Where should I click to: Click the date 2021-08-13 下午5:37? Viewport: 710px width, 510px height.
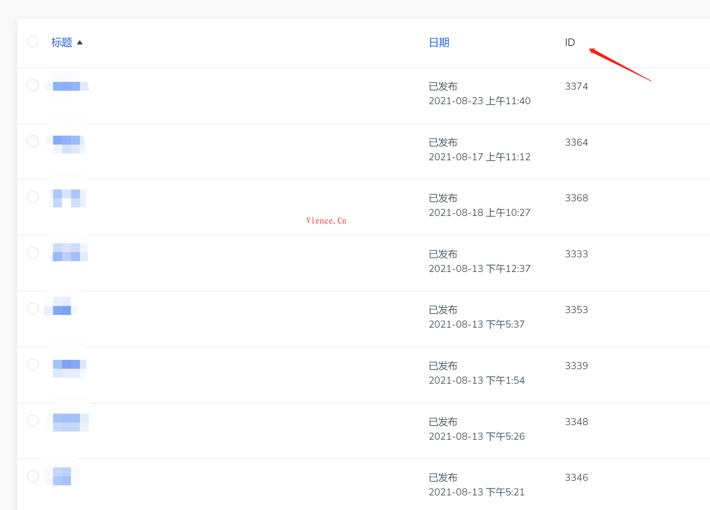(477, 324)
